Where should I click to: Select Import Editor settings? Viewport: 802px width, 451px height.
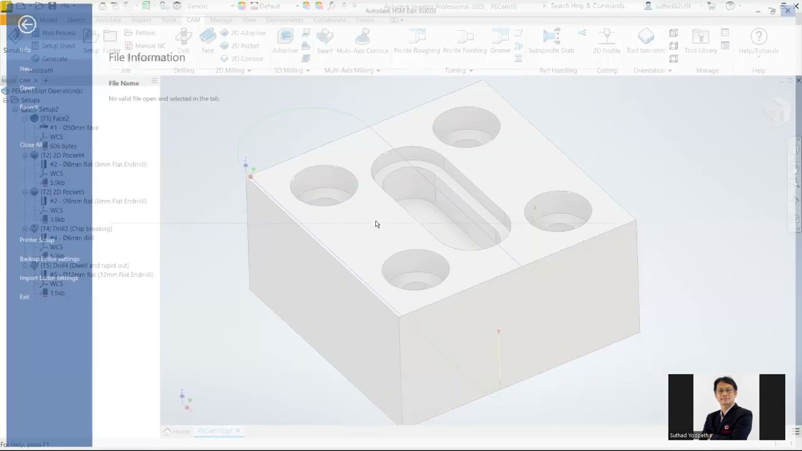point(48,277)
